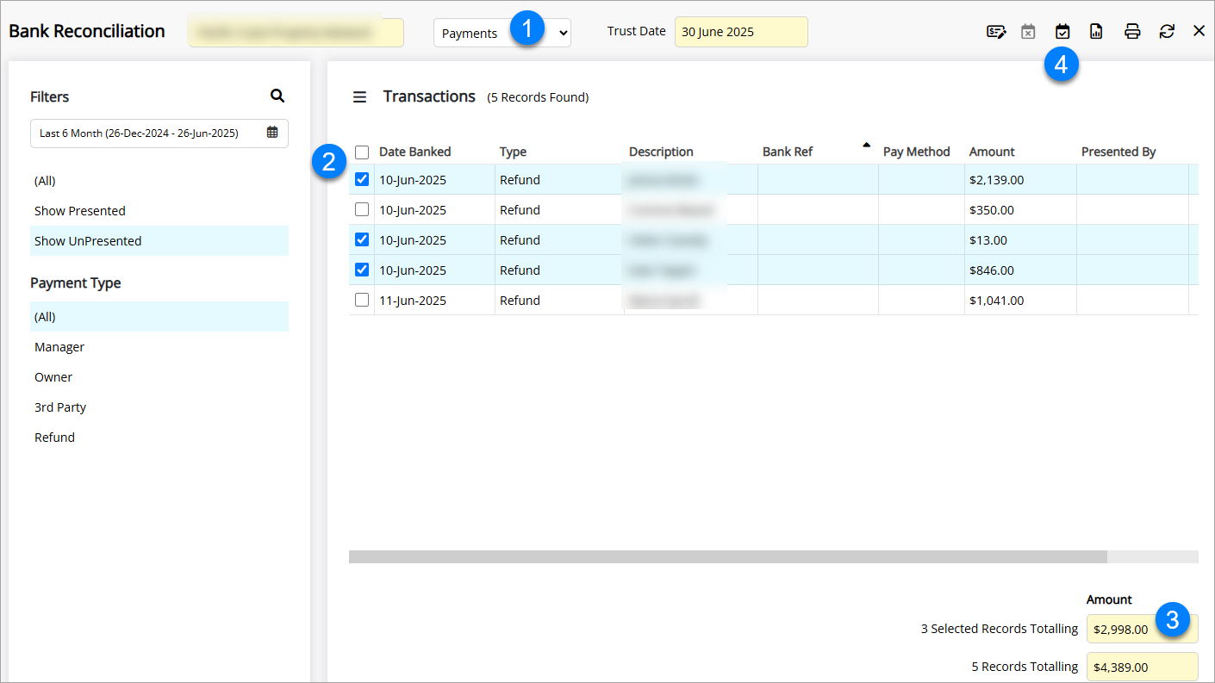The width and height of the screenshot is (1215, 683).
Task: Tick the 11-Jun-2025 refund row checkbox
Action: click(362, 300)
